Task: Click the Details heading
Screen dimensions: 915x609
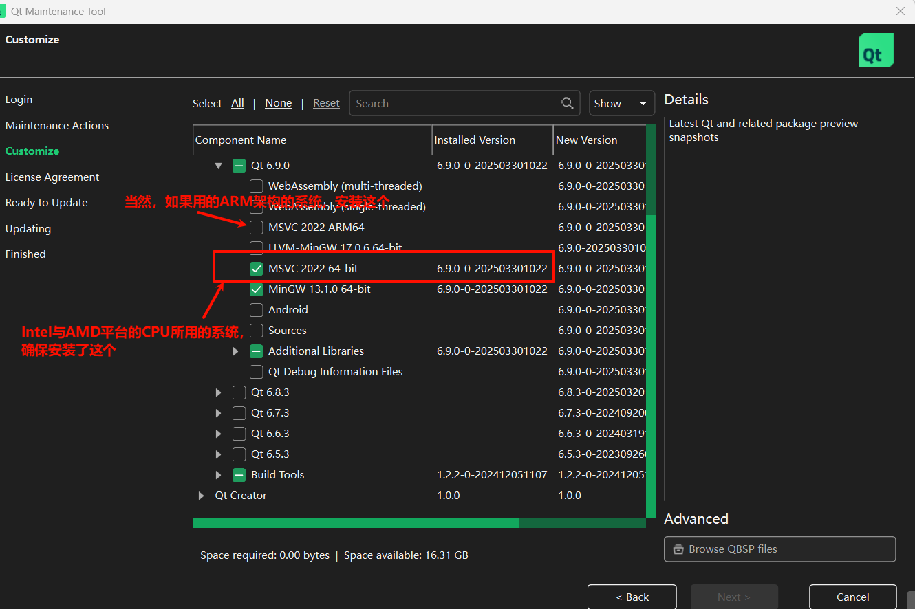Action: tap(686, 100)
